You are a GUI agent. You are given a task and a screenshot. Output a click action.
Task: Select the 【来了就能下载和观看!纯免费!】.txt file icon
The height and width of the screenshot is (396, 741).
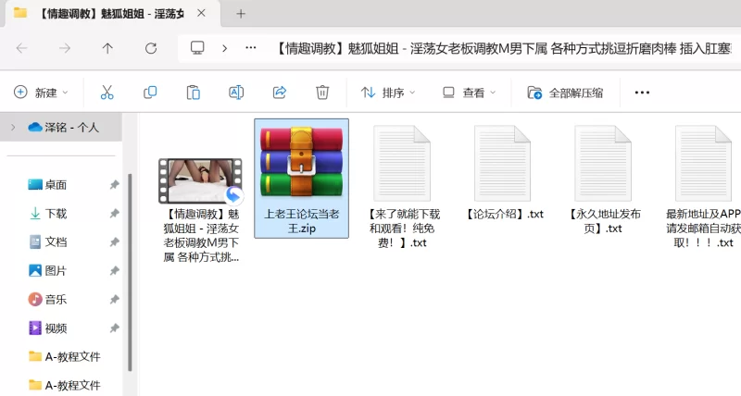click(402, 164)
